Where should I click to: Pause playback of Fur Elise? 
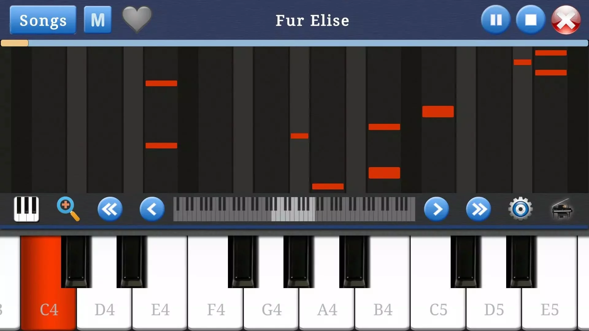495,19
